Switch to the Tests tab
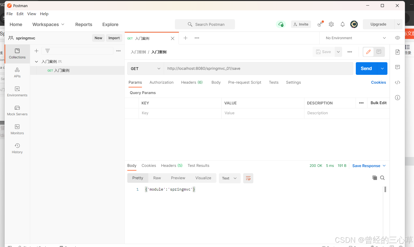Image resolution: width=414 pixels, height=247 pixels. point(274,82)
